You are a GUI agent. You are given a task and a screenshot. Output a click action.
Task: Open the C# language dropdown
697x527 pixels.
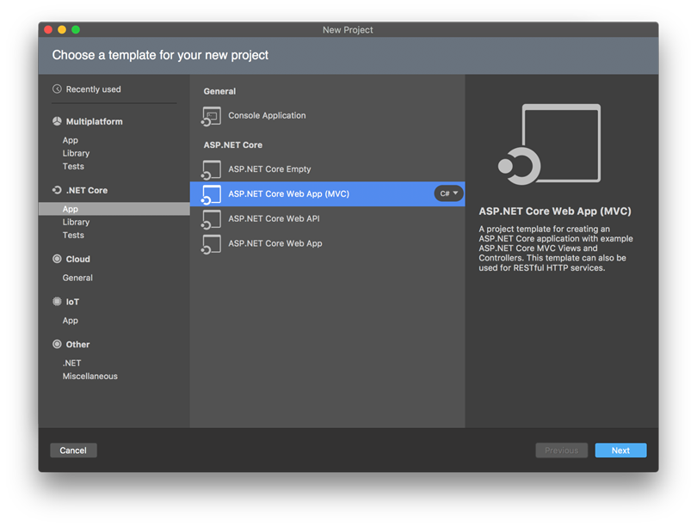(x=448, y=193)
